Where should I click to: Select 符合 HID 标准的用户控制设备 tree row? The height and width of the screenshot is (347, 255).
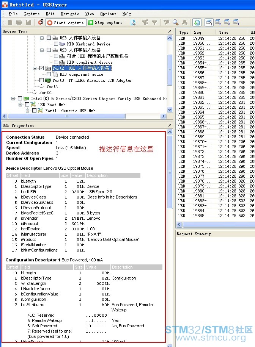[x=98, y=56]
